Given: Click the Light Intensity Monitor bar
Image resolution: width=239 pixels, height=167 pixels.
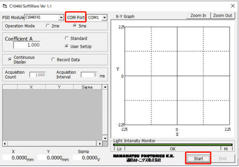Looking at the screenshot, I should tap(173, 145).
